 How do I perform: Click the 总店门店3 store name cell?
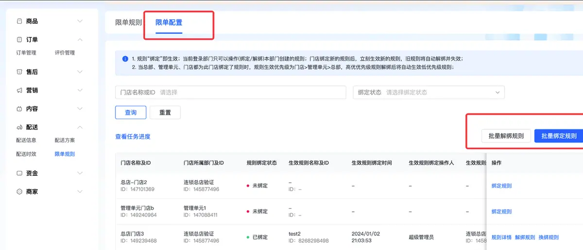(x=132, y=234)
